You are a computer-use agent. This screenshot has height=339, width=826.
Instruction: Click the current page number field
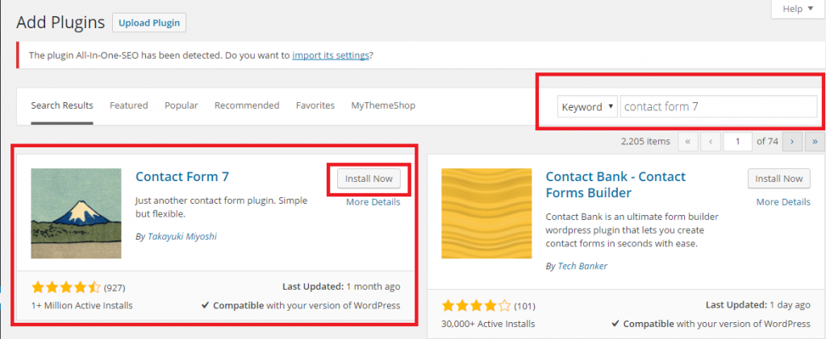pos(737,142)
